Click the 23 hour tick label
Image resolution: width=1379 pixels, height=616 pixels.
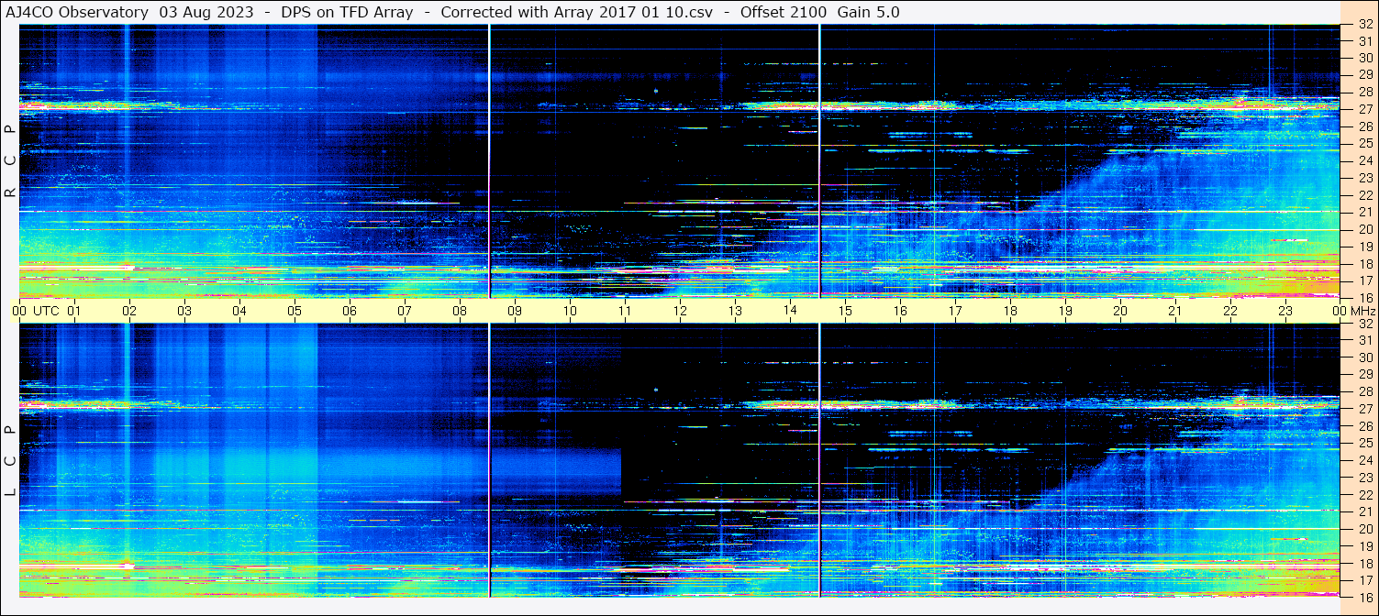click(x=1285, y=311)
